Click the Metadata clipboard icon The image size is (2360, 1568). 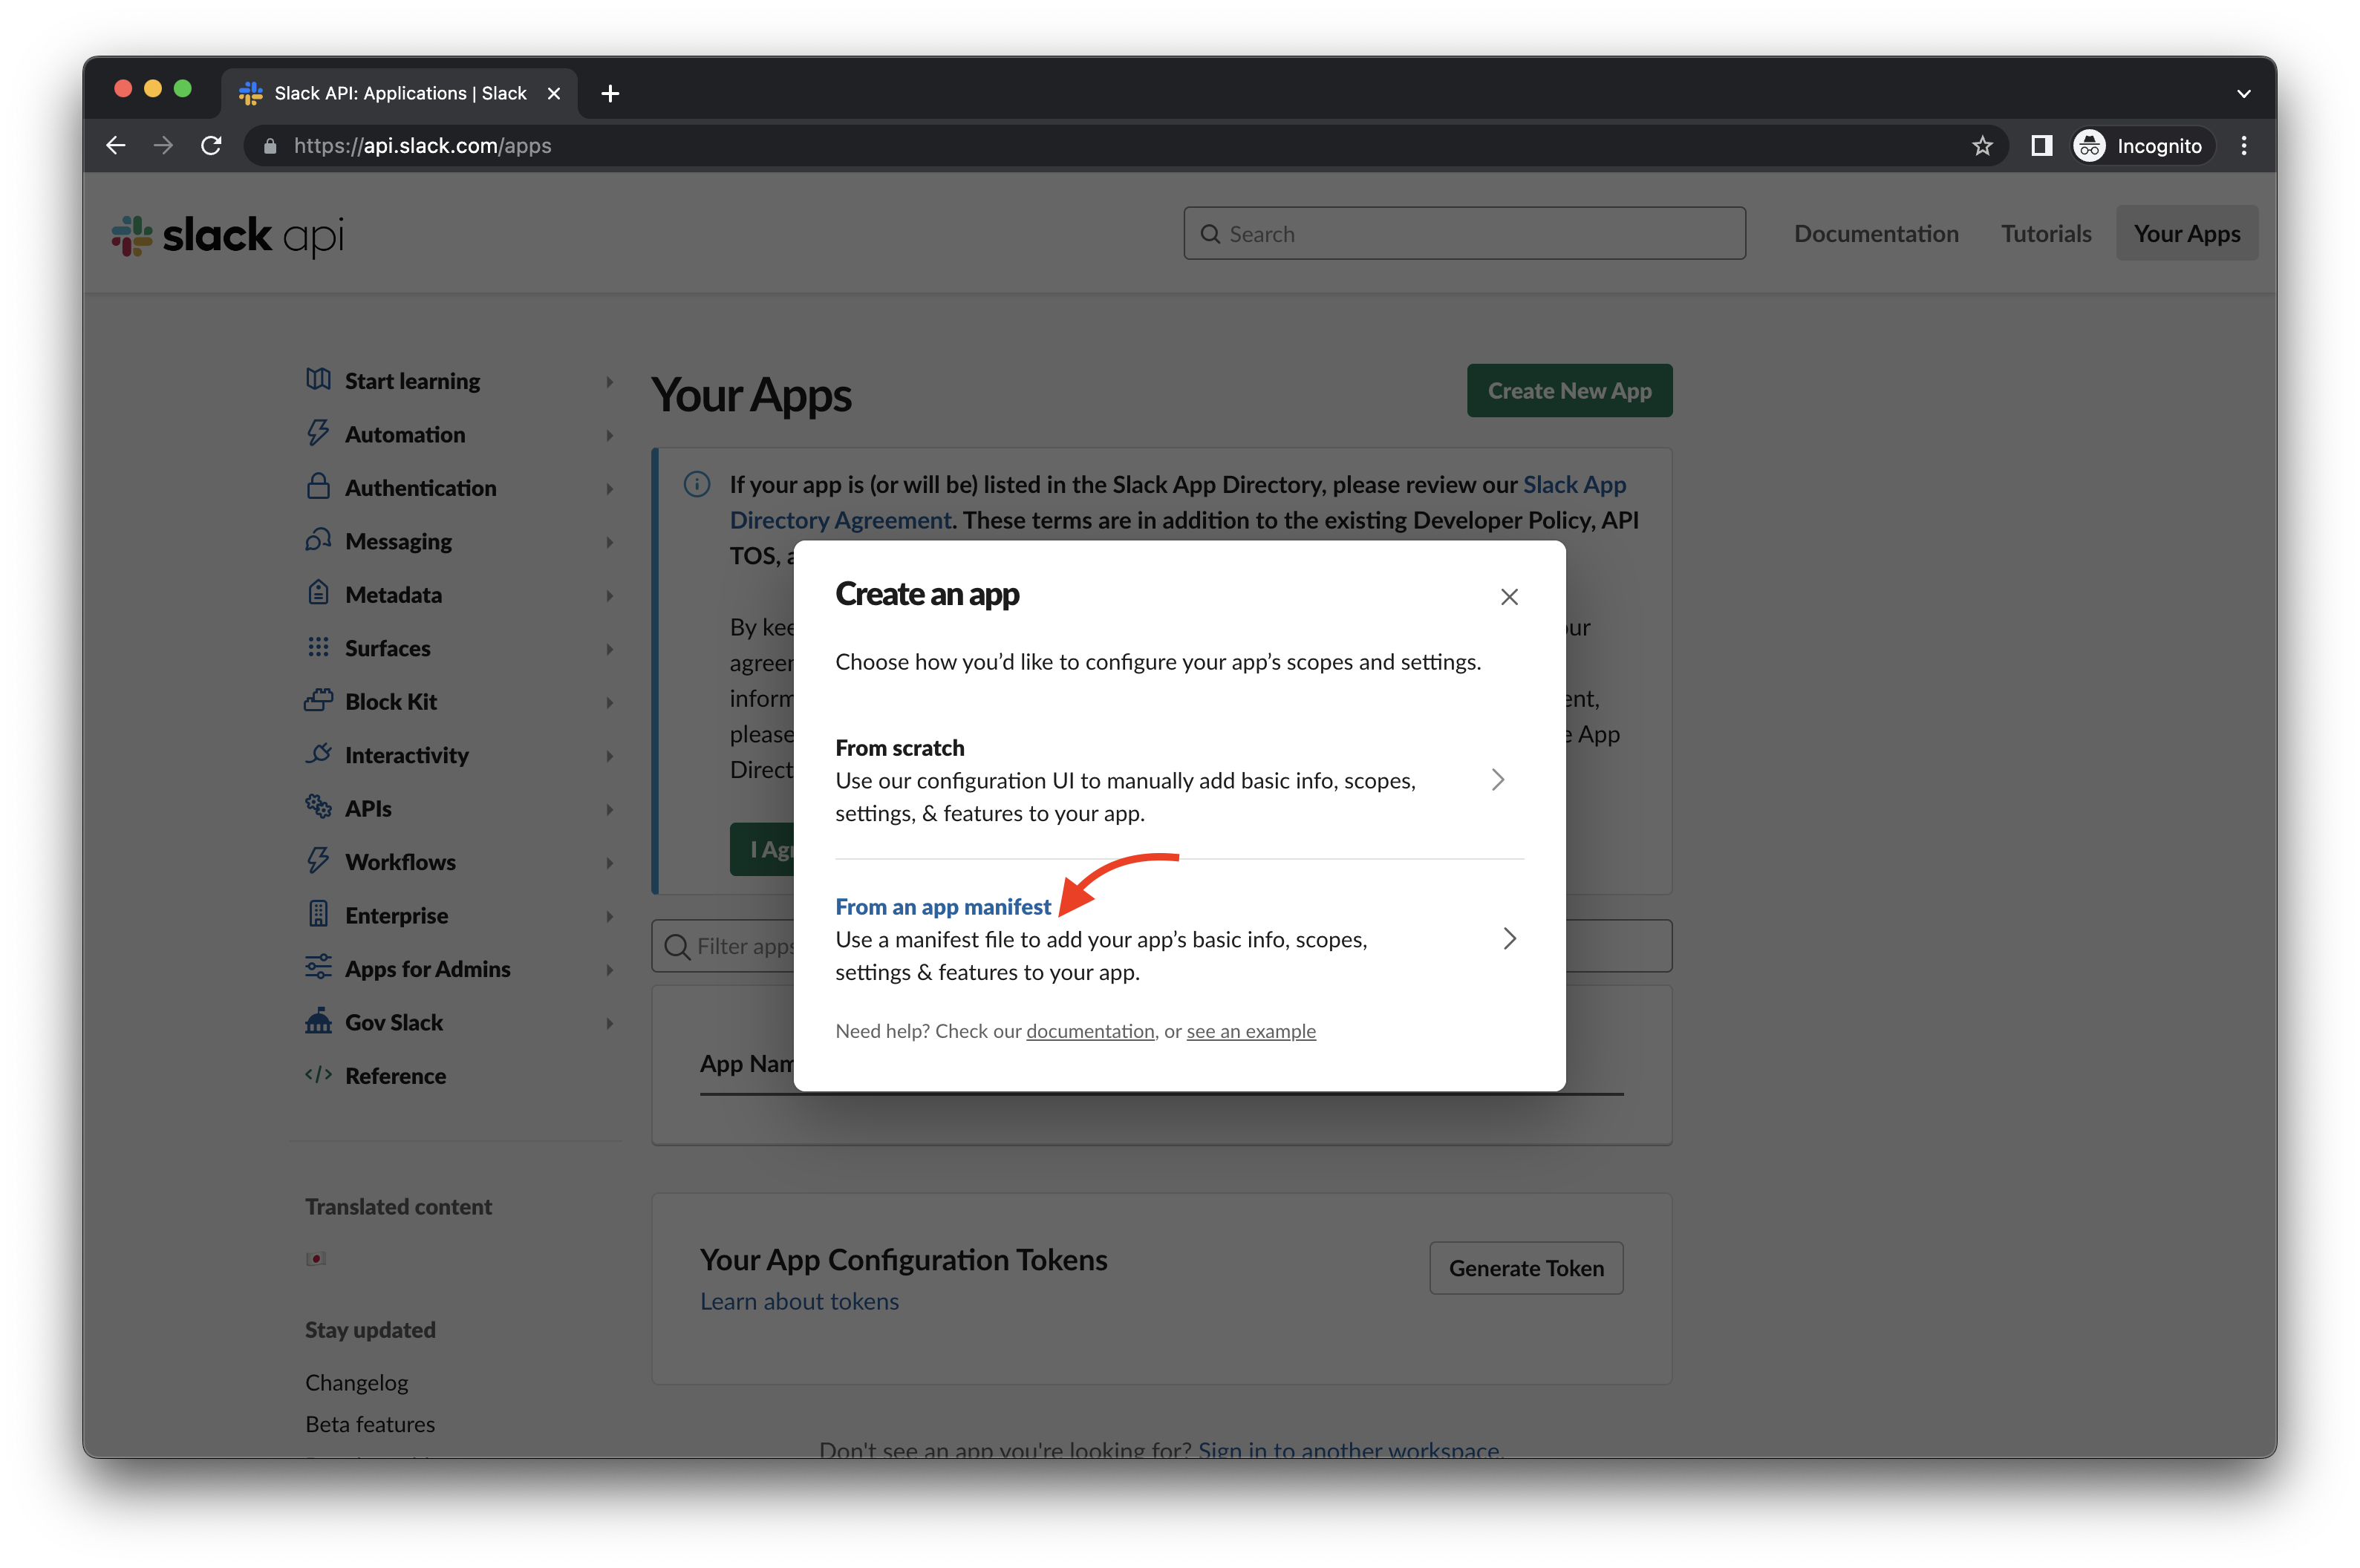318,593
